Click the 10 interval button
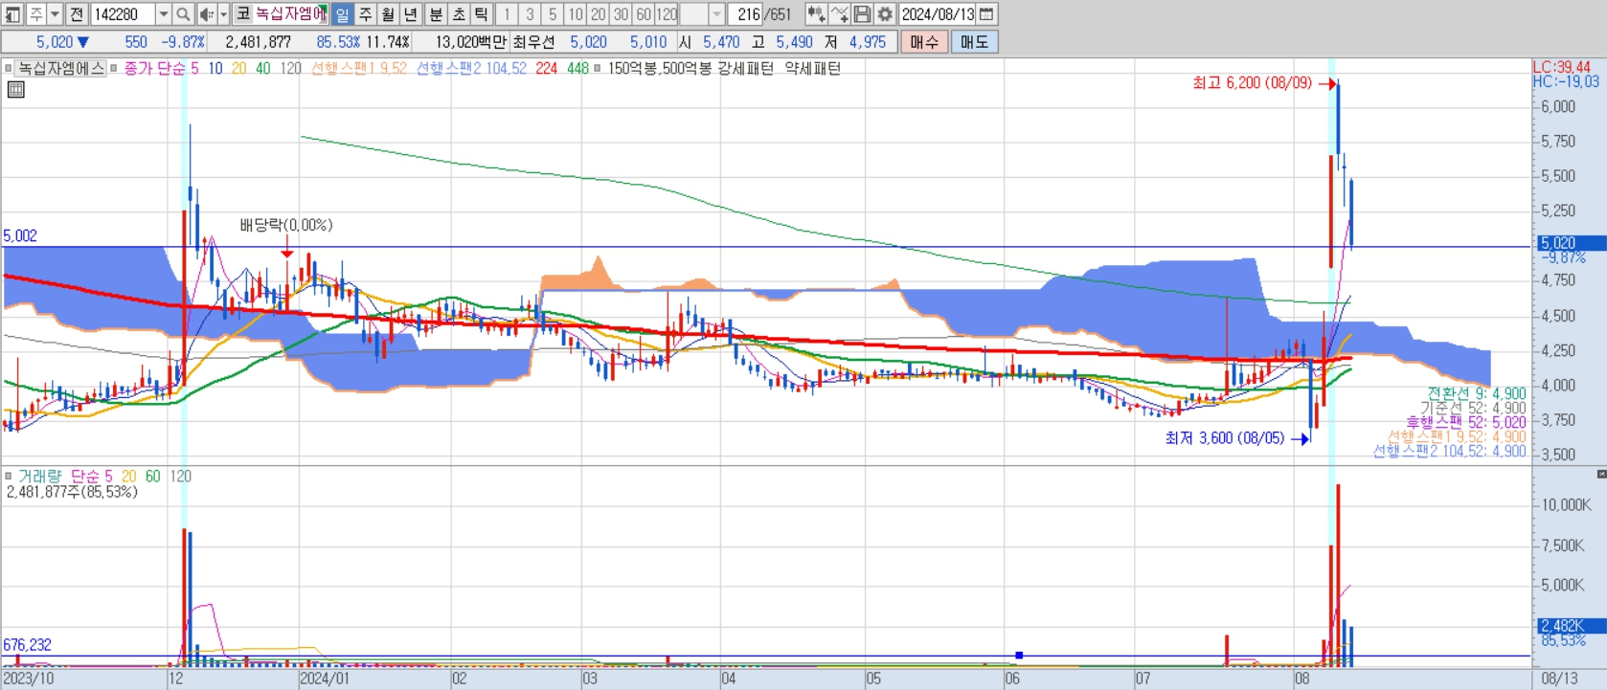This screenshot has width=1607, height=690. 576,14
